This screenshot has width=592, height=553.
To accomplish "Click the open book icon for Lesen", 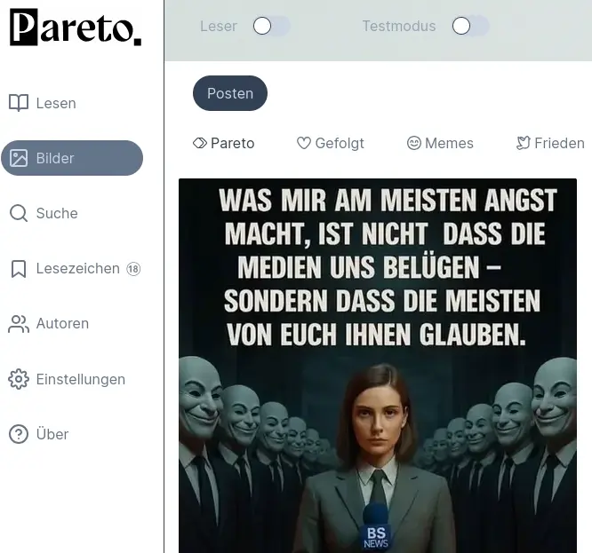I will pos(19,103).
